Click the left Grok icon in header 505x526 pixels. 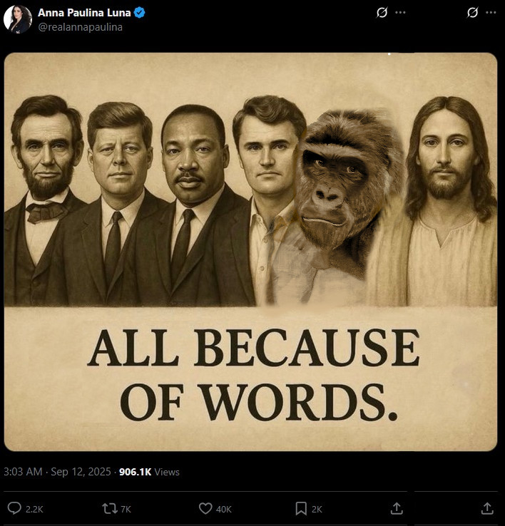point(382,13)
